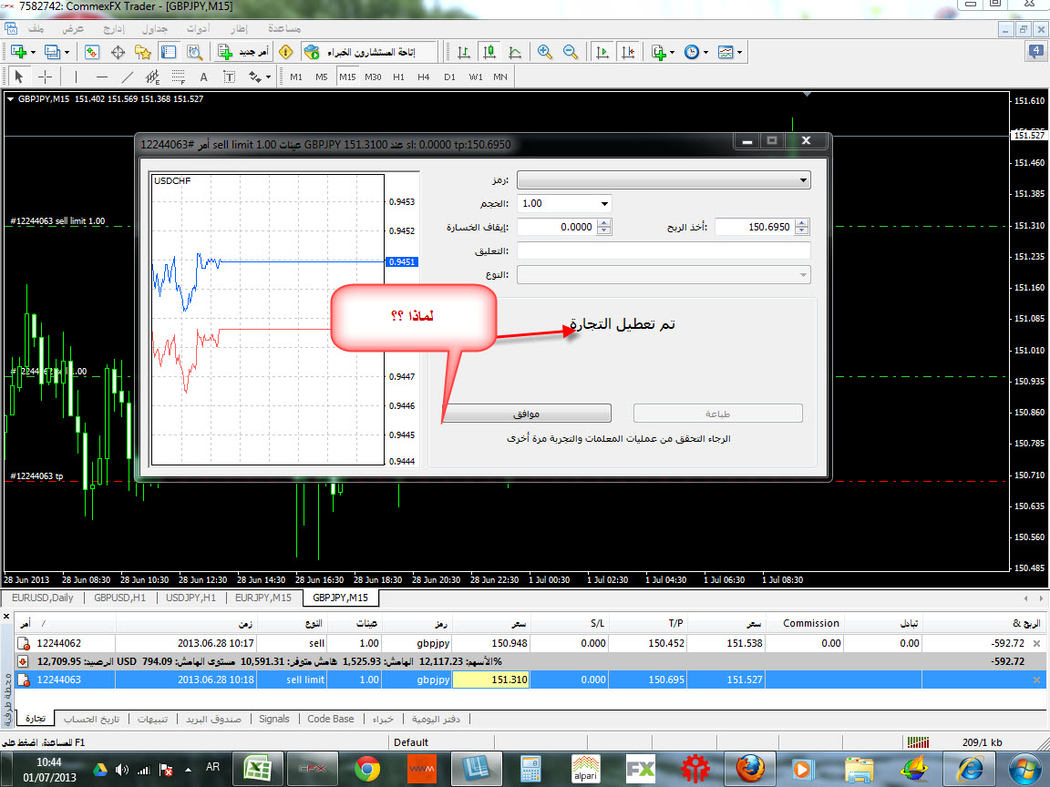Click the التعليق comment input field
This screenshot has width=1050, height=787.
664,251
